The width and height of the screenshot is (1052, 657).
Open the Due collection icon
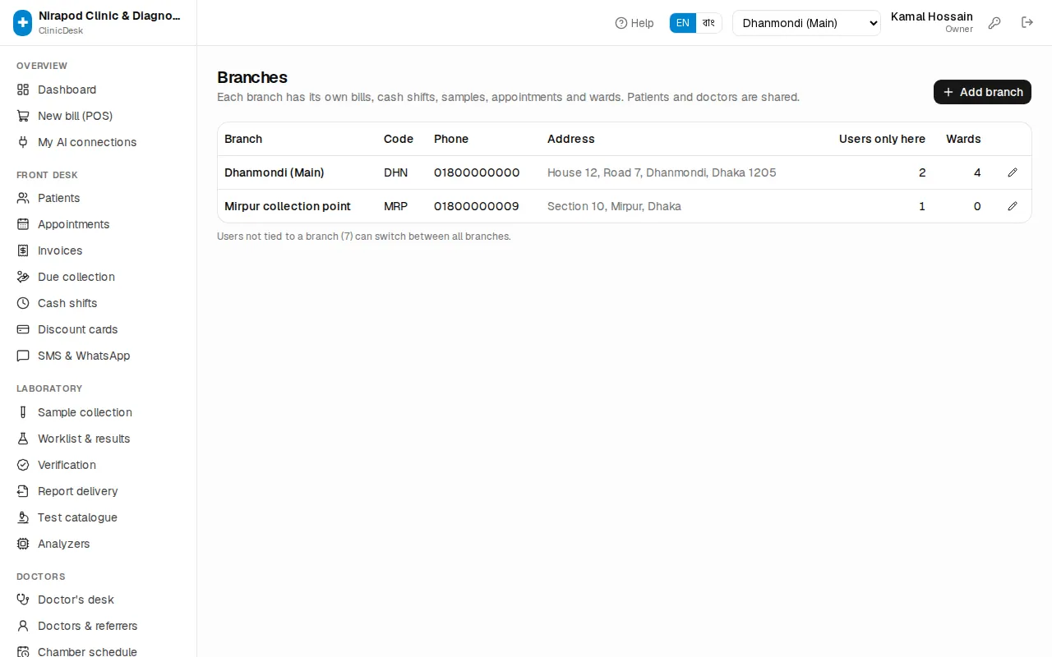pyautogui.click(x=23, y=277)
